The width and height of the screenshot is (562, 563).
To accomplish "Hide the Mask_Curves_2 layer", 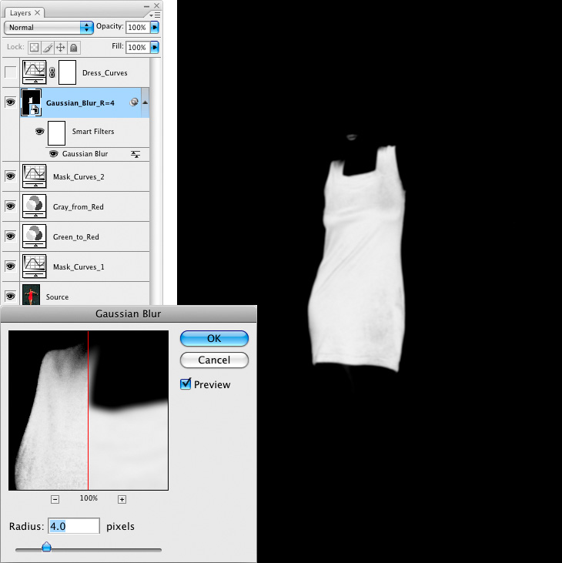I will 10,176.
